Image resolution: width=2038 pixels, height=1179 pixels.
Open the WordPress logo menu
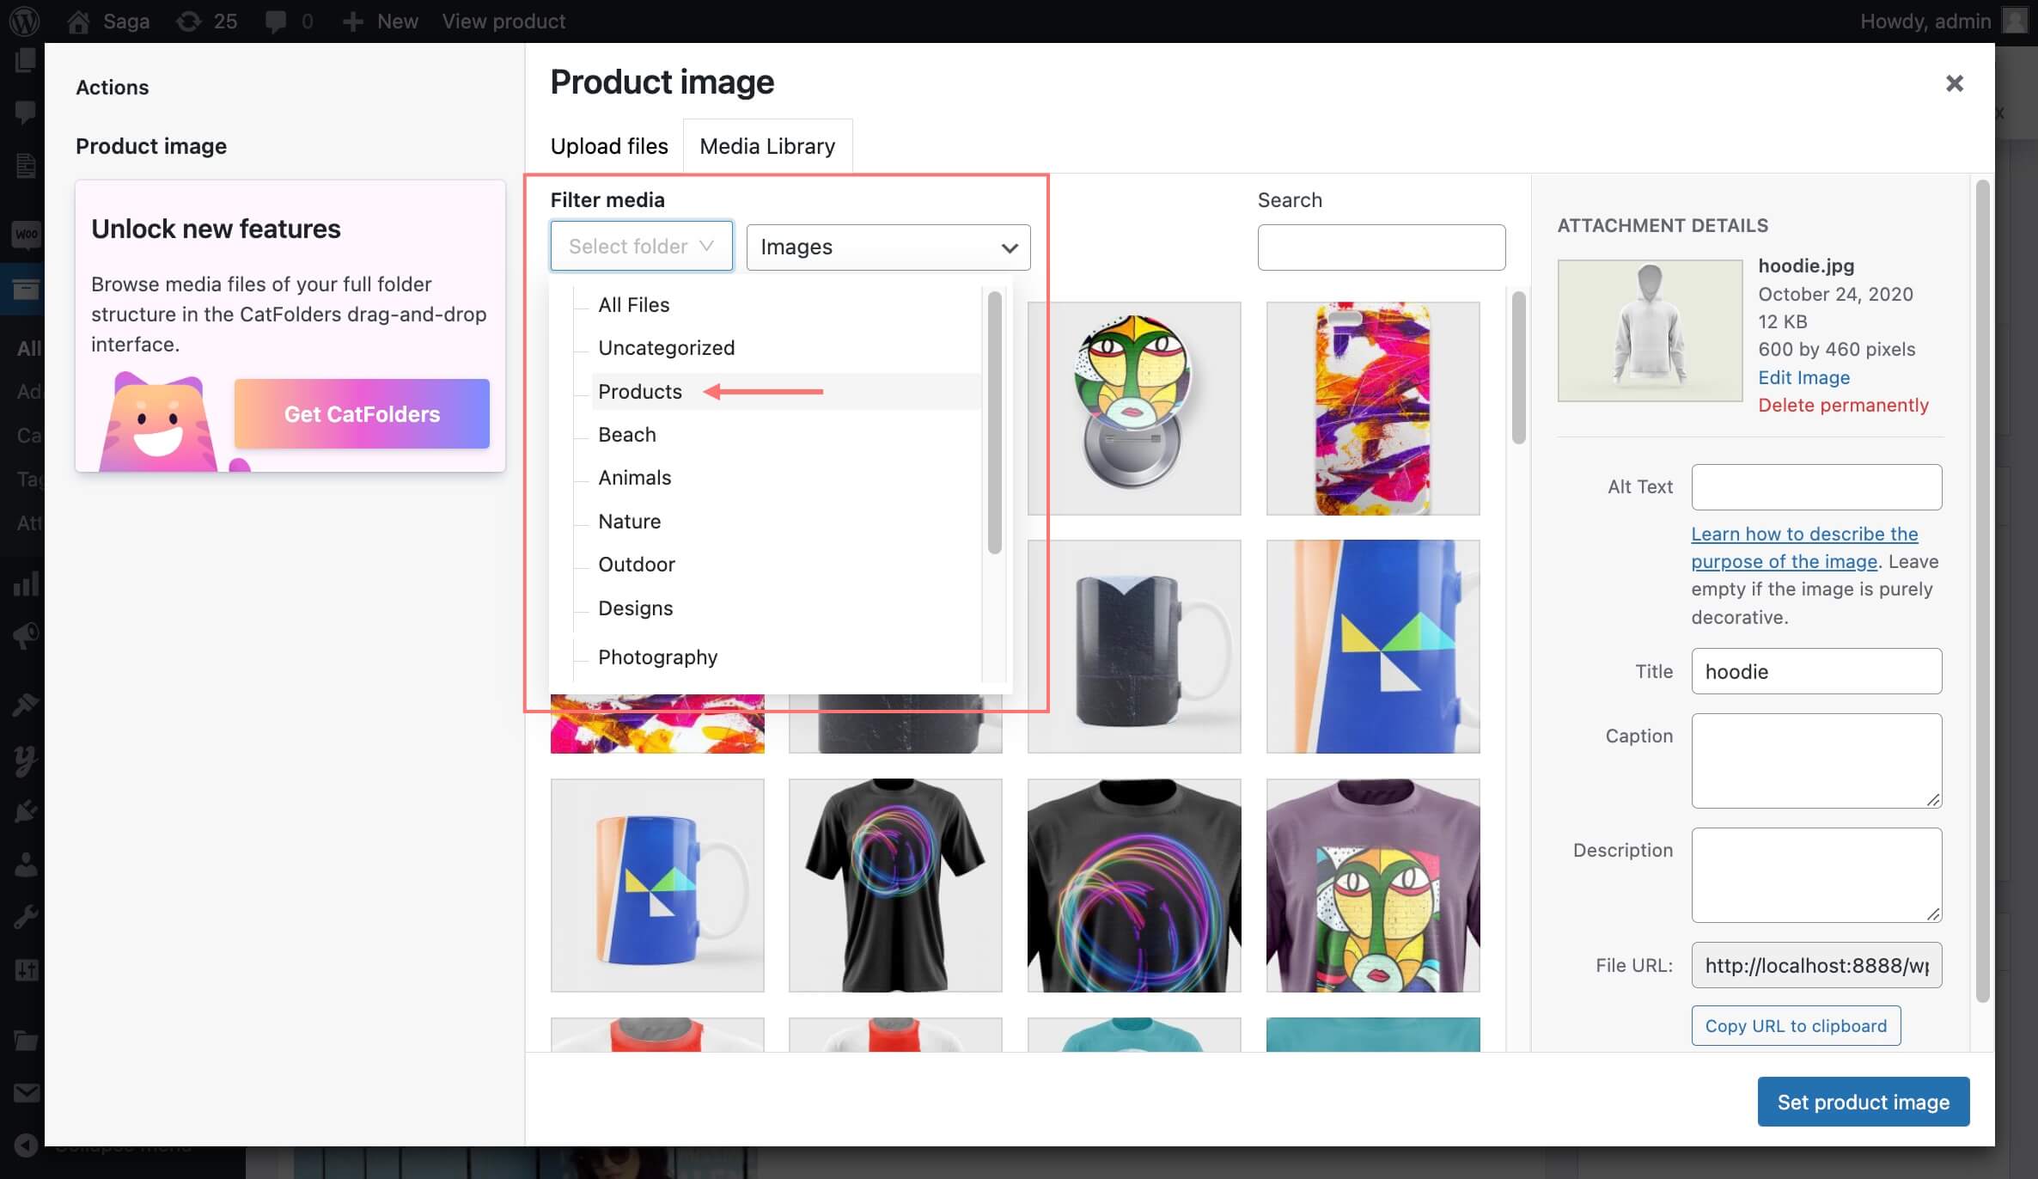coord(24,21)
